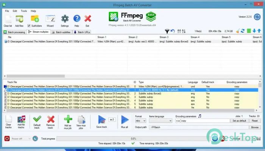Click the blue move down arrow icon
Image resolution: width=265 pixels, height=151 pixels.
[254, 31]
